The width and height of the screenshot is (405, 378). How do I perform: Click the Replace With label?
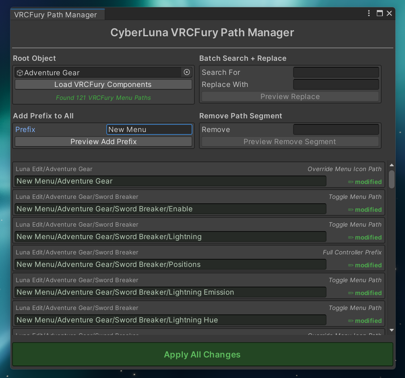coord(225,85)
